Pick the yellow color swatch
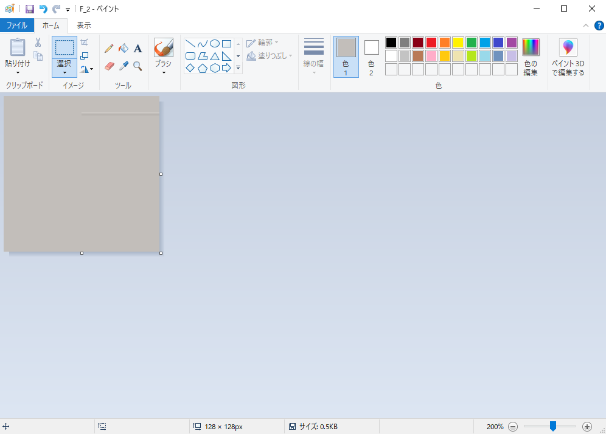606x434 pixels. tap(458, 43)
